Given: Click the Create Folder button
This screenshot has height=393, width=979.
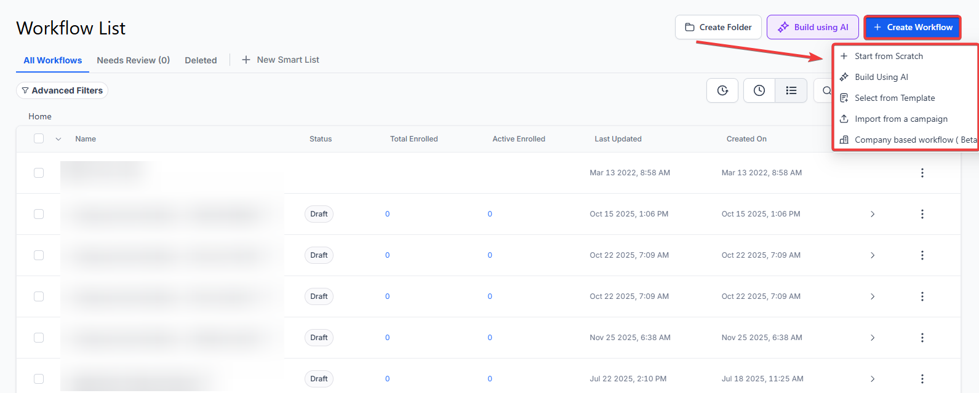Looking at the screenshot, I should tap(718, 27).
